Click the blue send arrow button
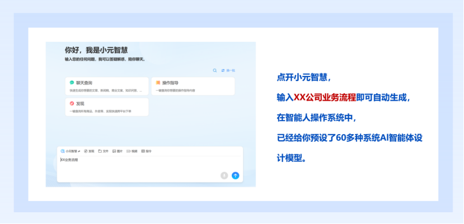 click(x=235, y=175)
